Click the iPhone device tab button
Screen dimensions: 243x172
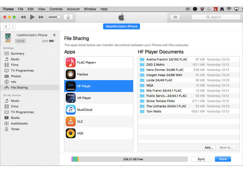(121, 26)
